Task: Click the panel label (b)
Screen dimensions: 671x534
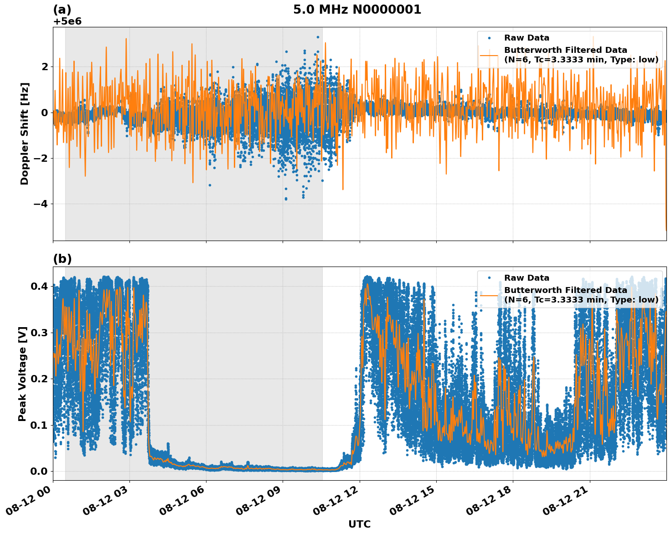Action: click(x=63, y=259)
